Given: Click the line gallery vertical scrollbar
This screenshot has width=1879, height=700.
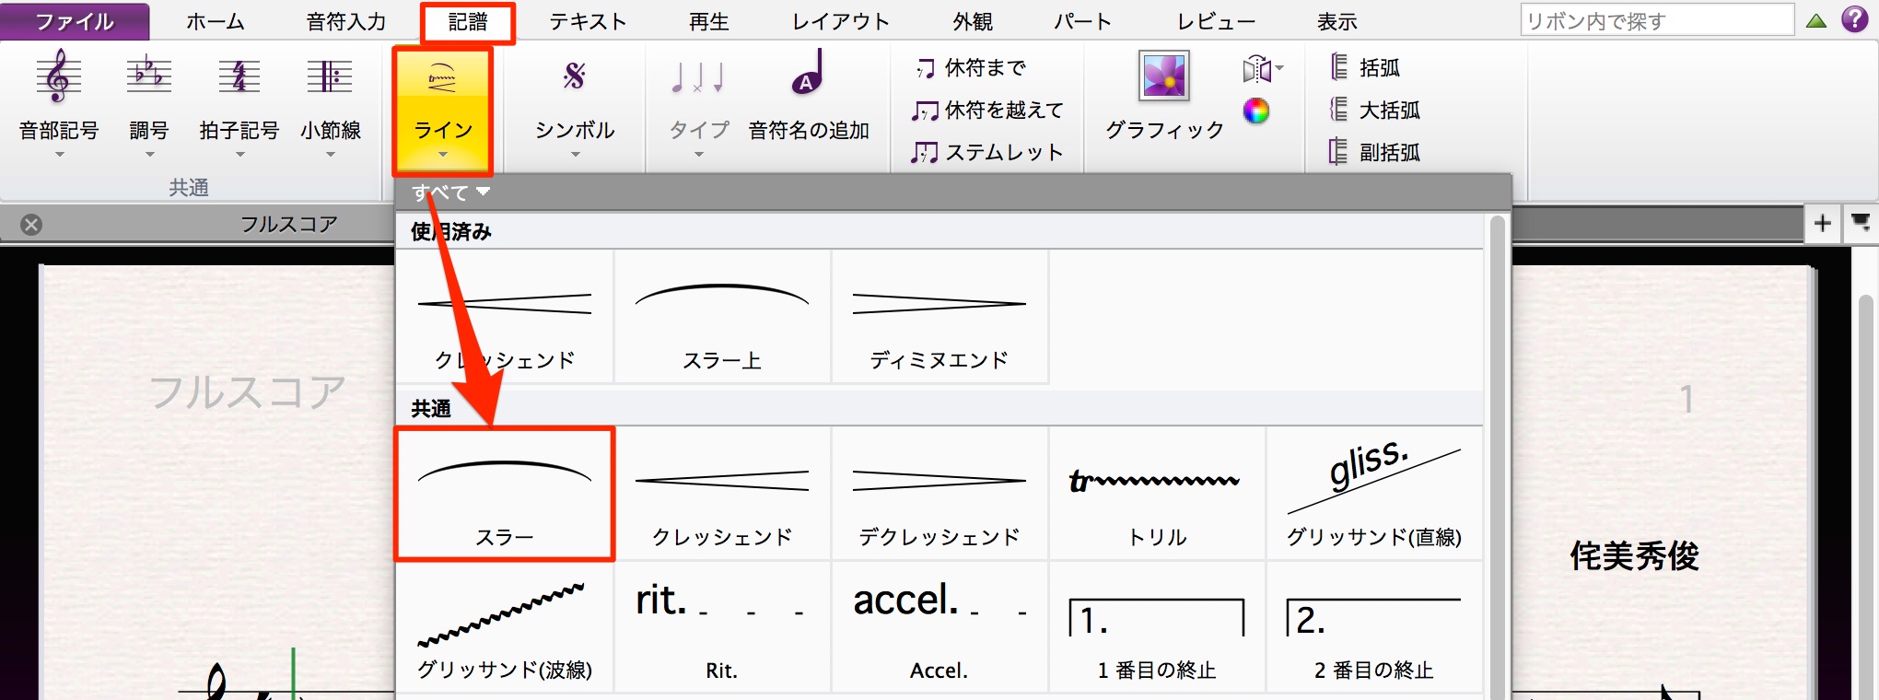Looking at the screenshot, I should click(x=1498, y=457).
